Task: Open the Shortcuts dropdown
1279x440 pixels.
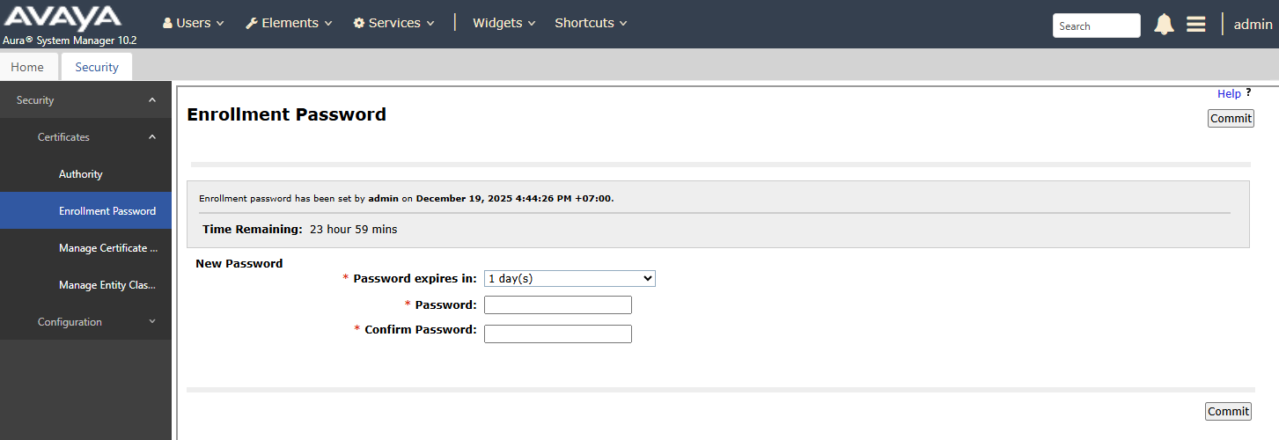Action: [x=591, y=23]
